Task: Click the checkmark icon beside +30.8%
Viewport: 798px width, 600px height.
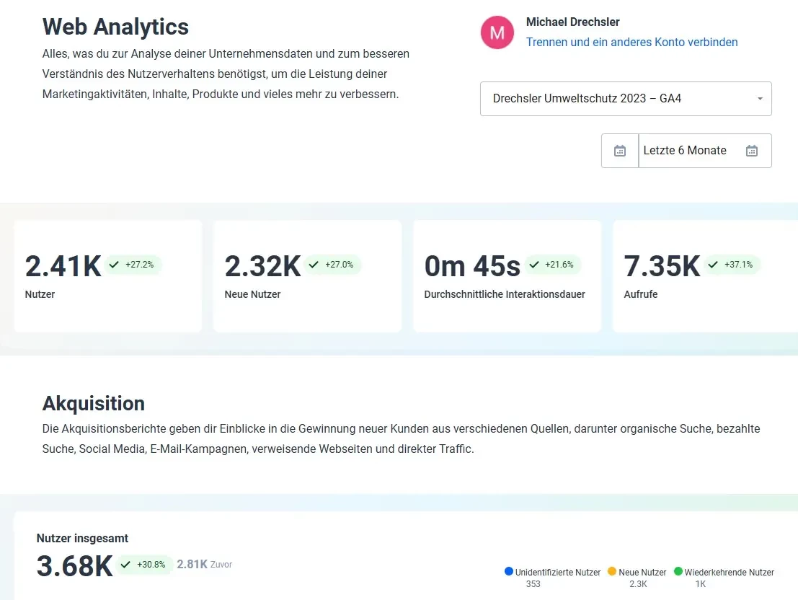Action: [x=125, y=565]
